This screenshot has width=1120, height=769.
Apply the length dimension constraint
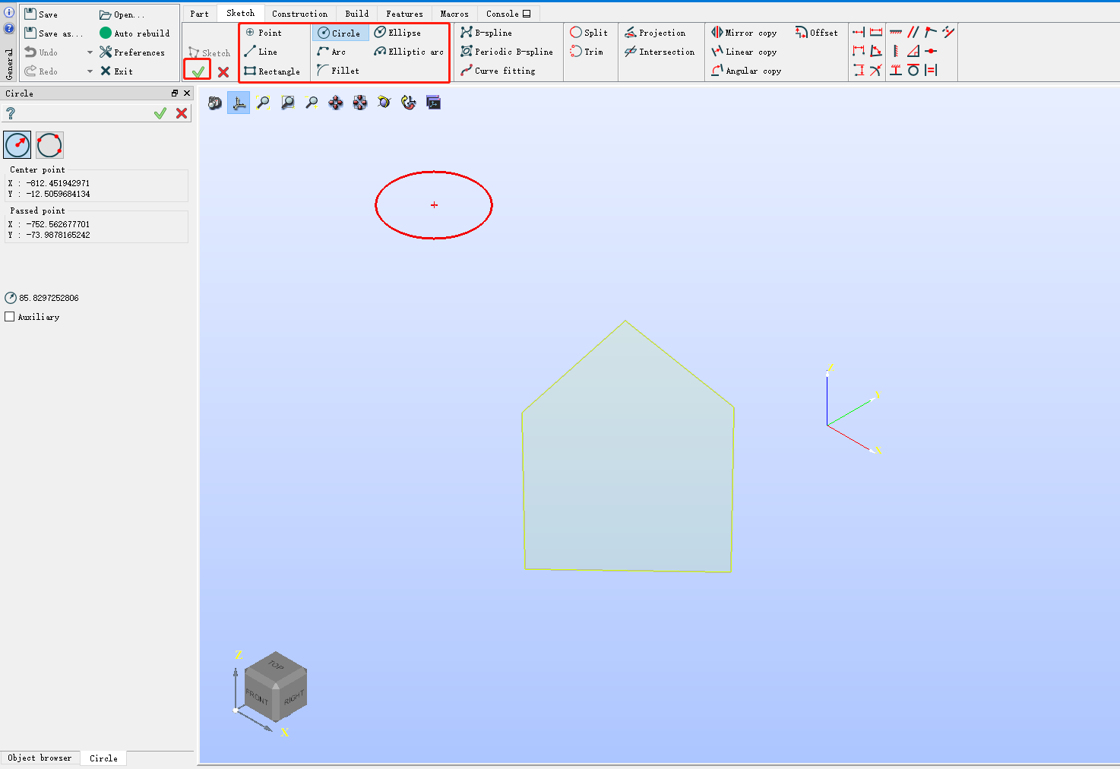[876, 32]
